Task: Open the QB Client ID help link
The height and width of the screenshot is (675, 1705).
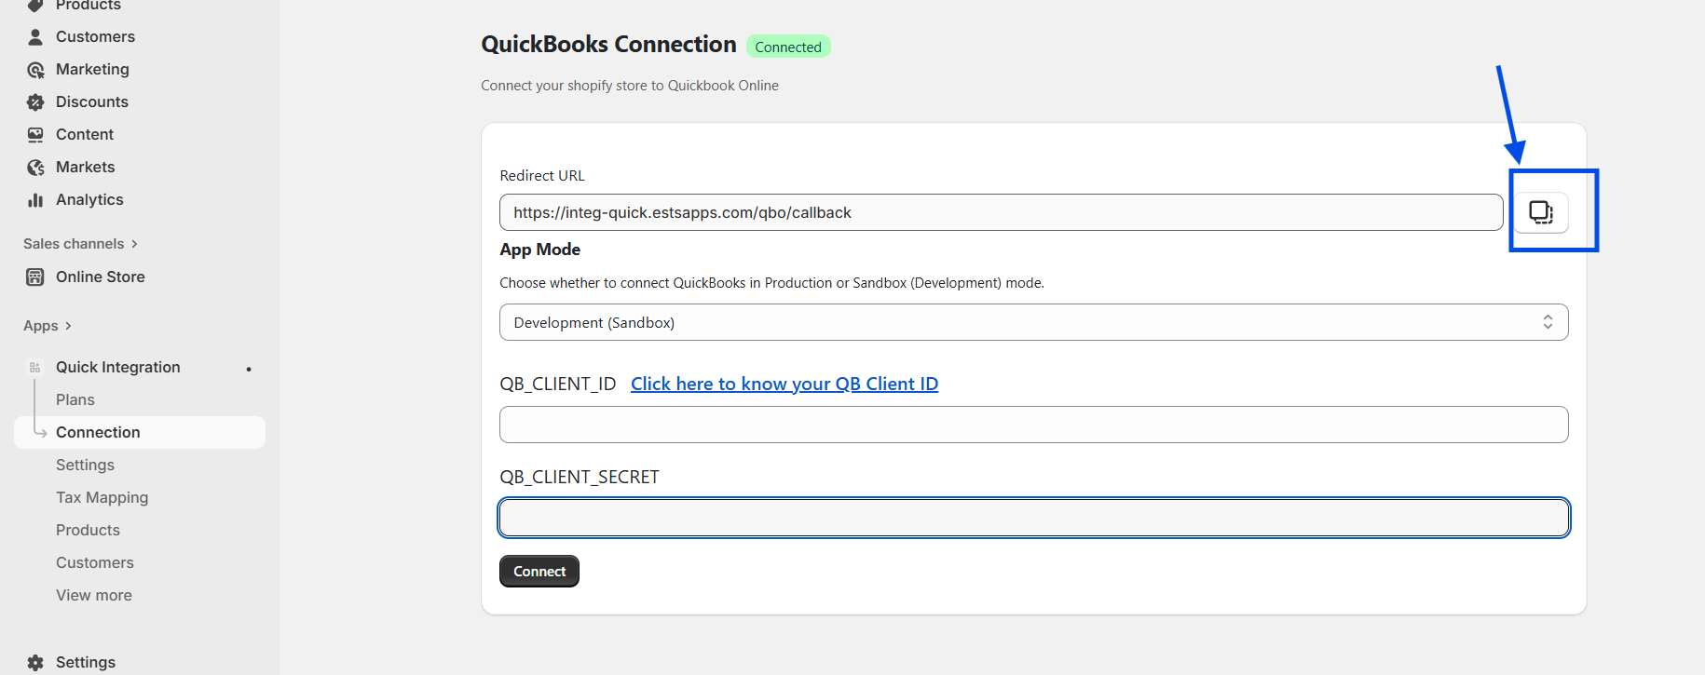Action: 784,384
